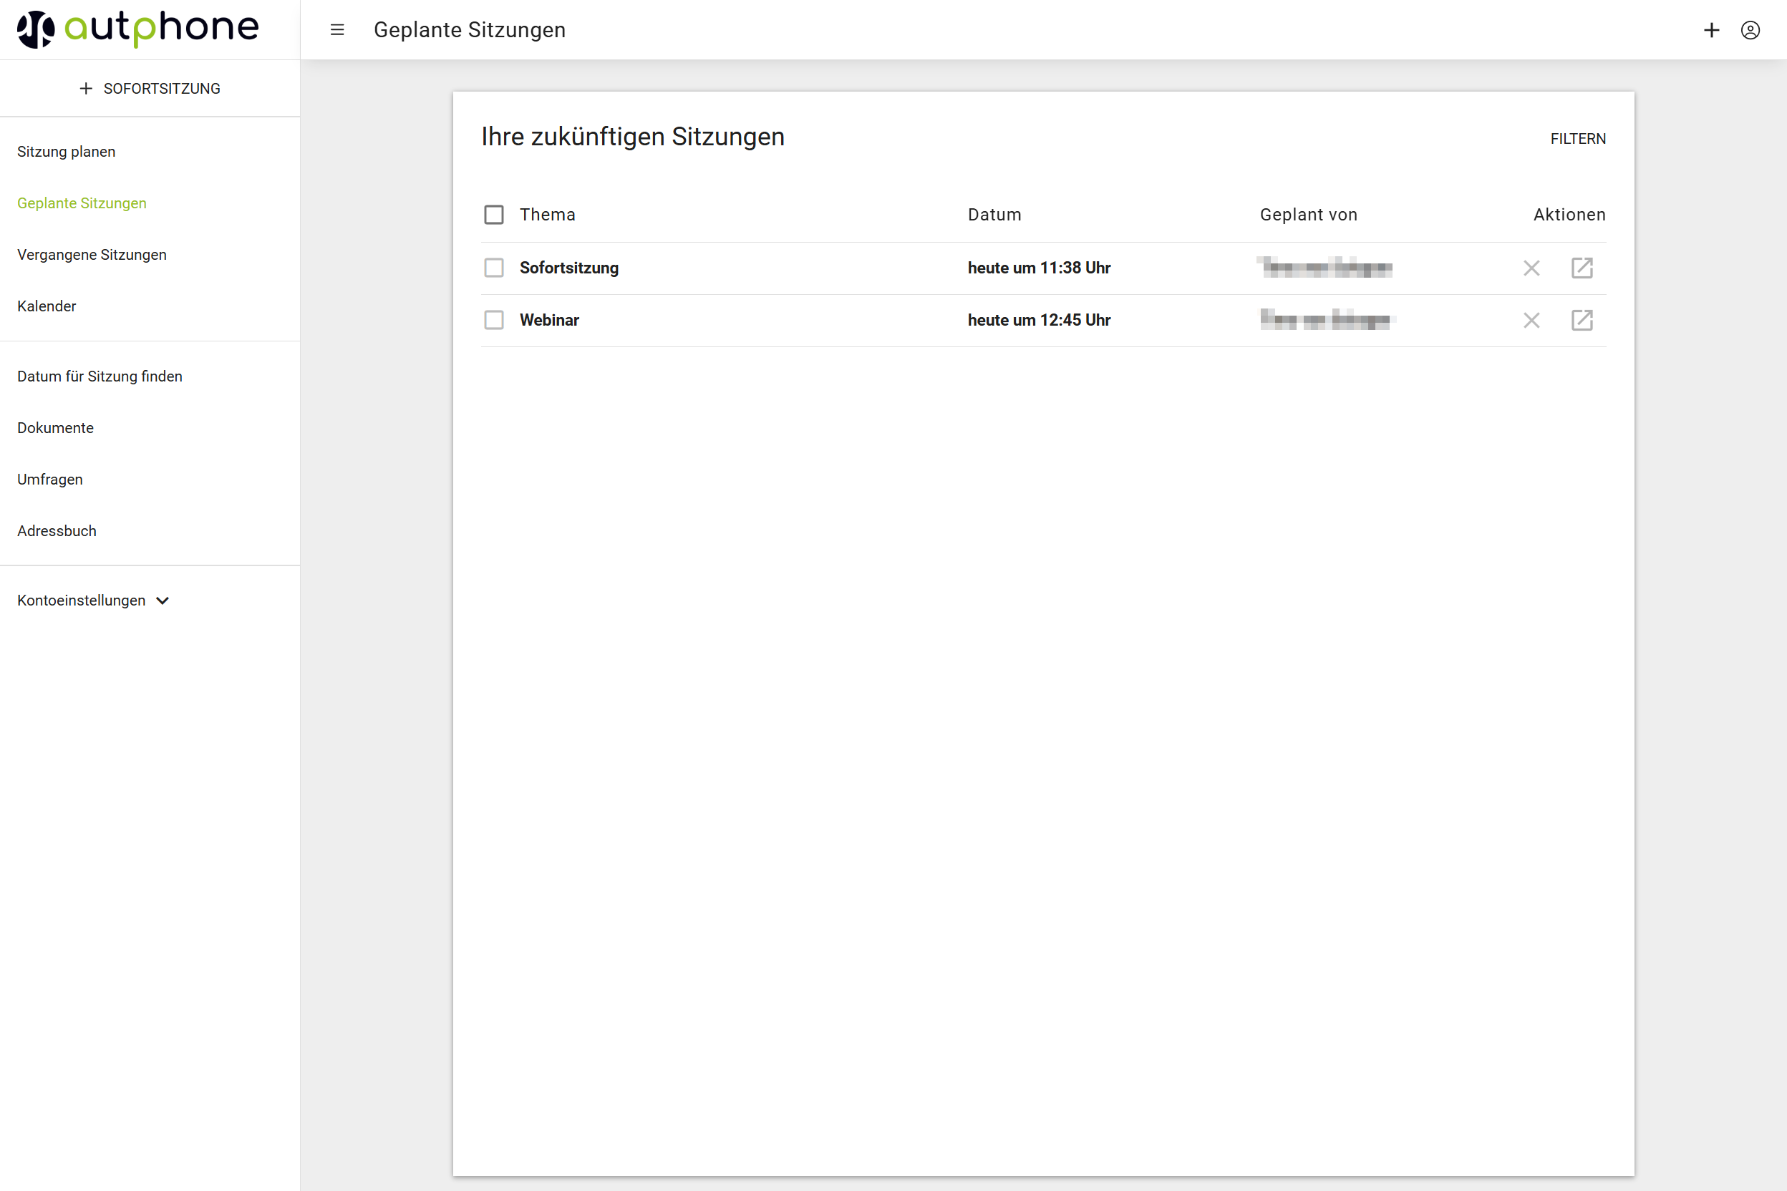Check the Sofortsitzung row checkbox
The width and height of the screenshot is (1787, 1191).
coord(494,268)
